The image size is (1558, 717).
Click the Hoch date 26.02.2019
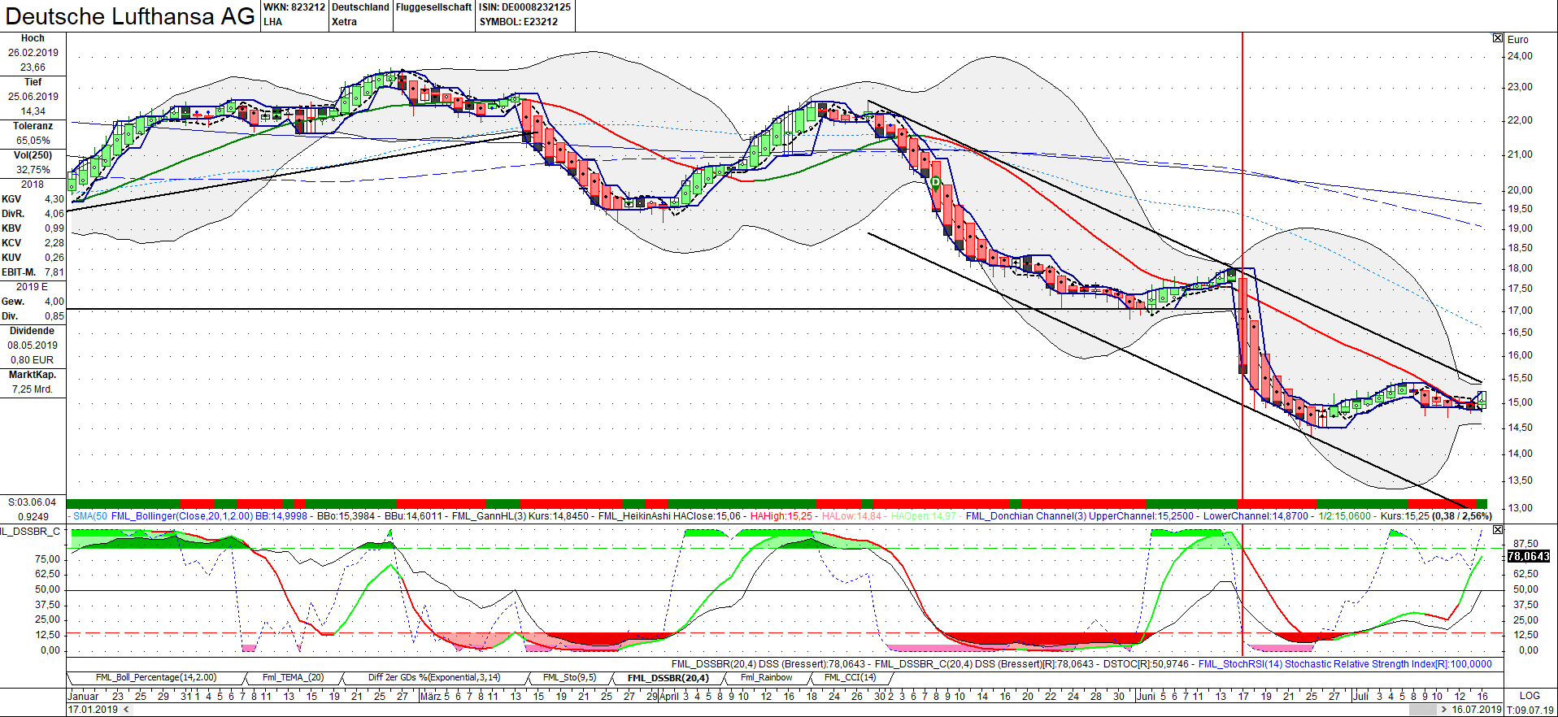pos(33,53)
